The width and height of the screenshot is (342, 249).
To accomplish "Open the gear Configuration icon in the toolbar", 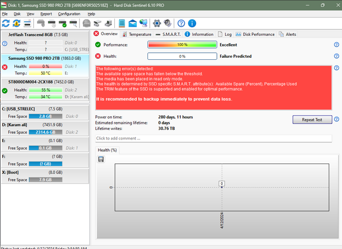I will pyautogui.click(x=157, y=24).
